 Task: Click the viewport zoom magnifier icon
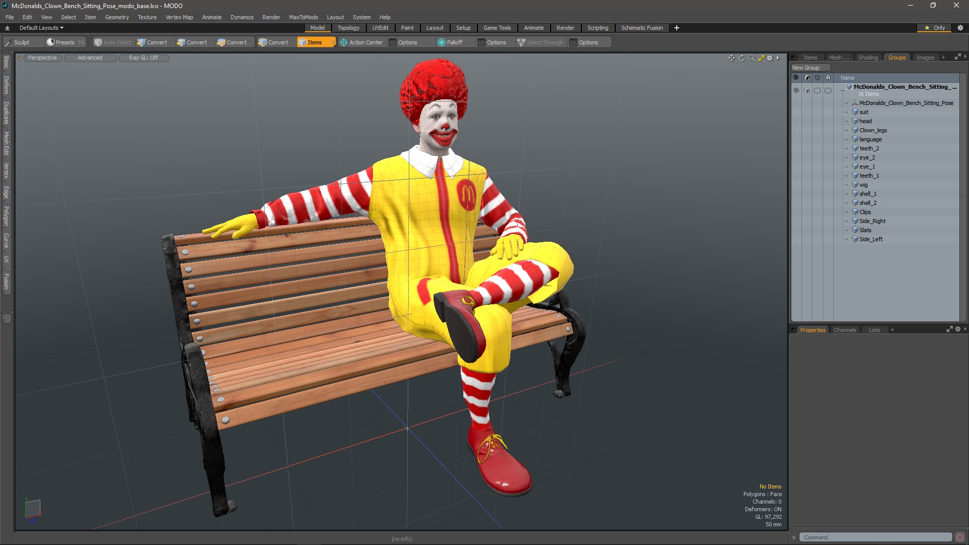(751, 58)
